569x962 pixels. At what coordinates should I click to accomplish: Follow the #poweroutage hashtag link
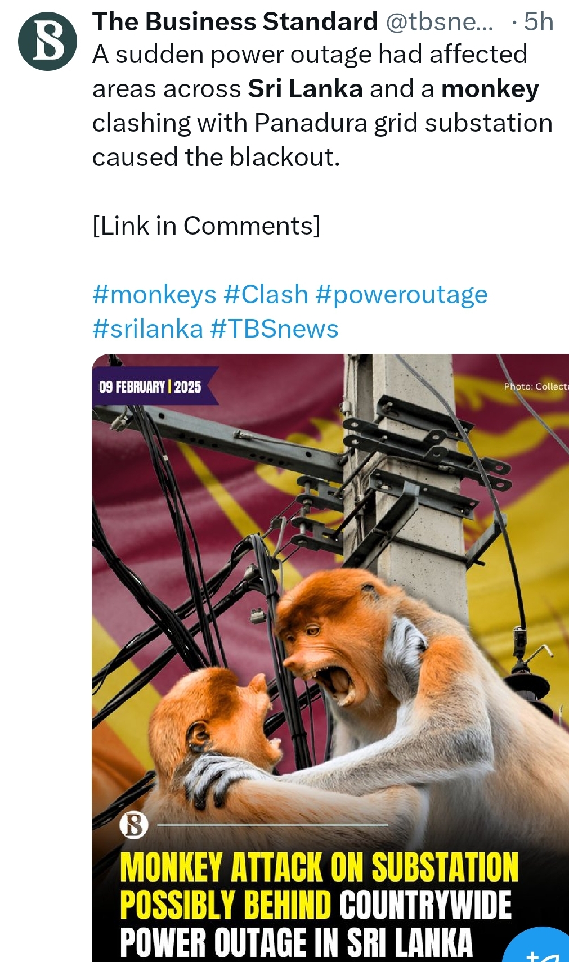(x=401, y=294)
